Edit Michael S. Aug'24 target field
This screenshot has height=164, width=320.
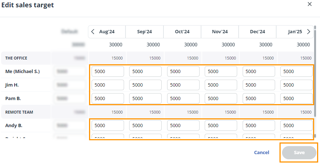[108, 71]
